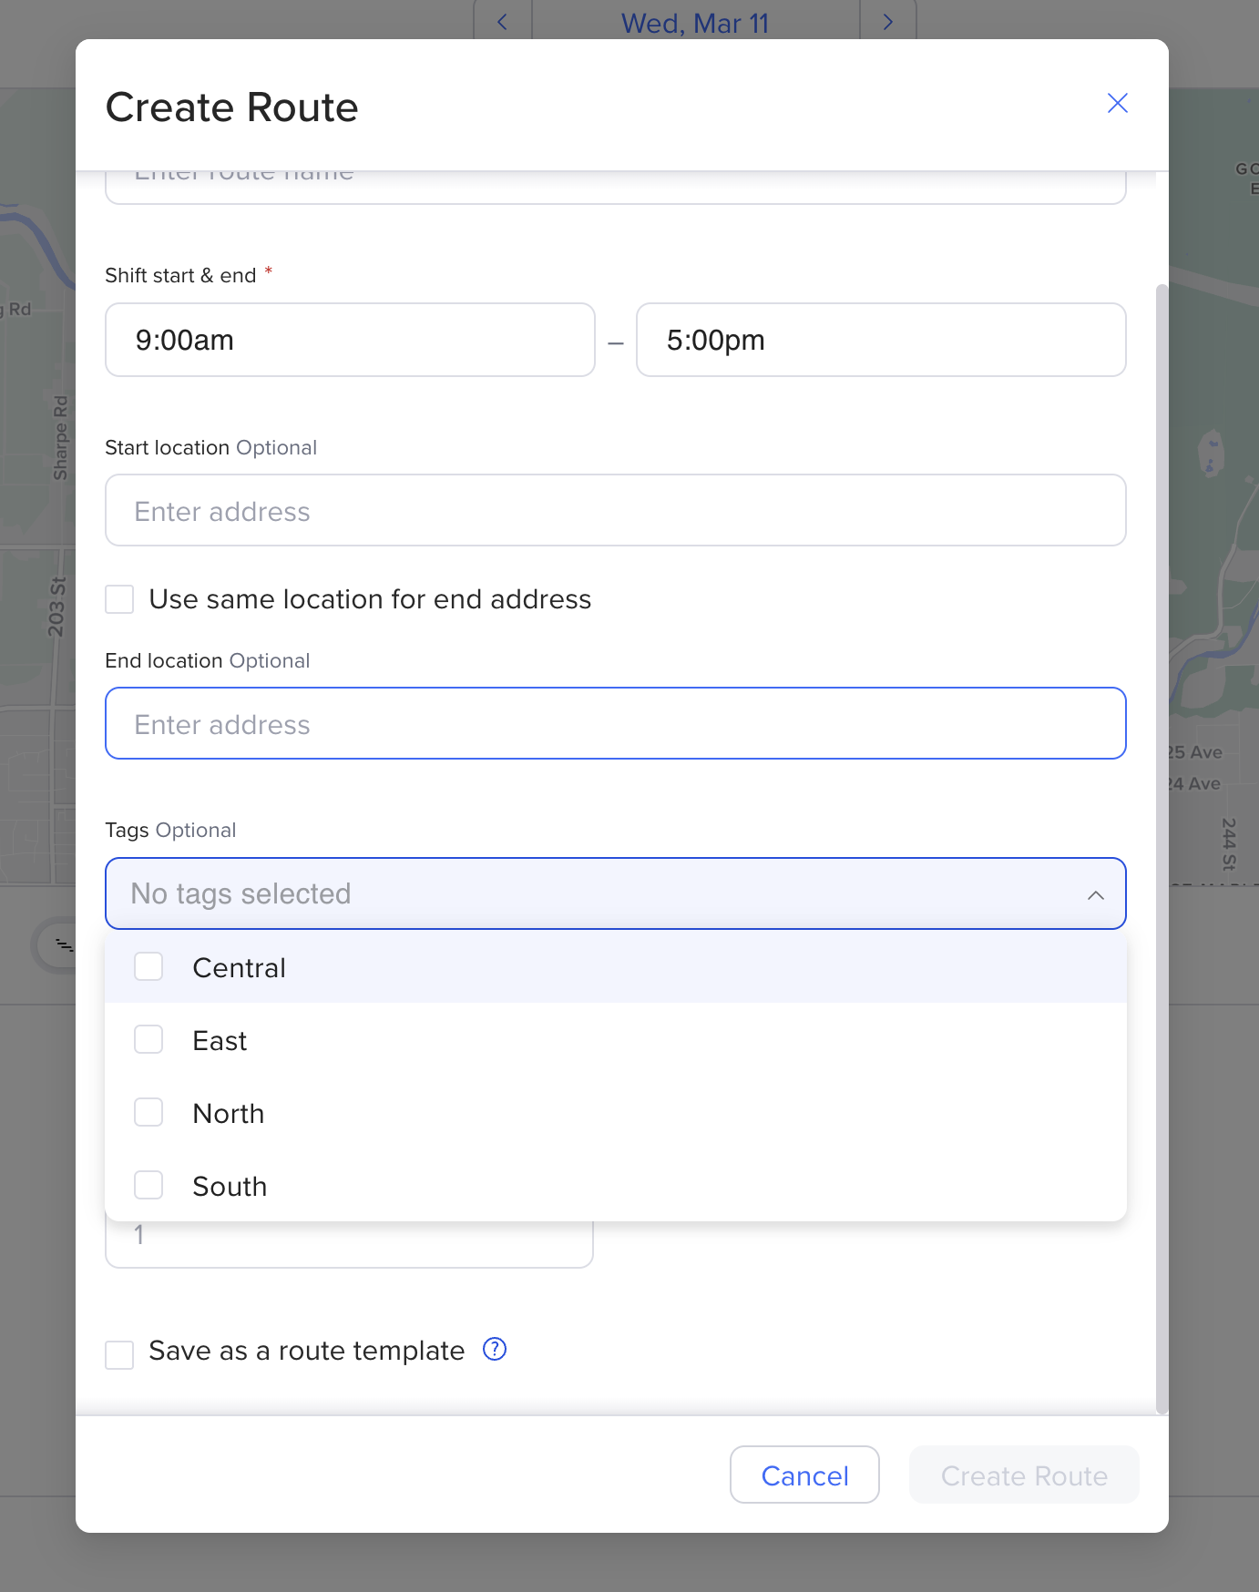This screenshot has height=1592, width=1259.
Task: Click the help icon beside route template
Action: click(495, 1349)
